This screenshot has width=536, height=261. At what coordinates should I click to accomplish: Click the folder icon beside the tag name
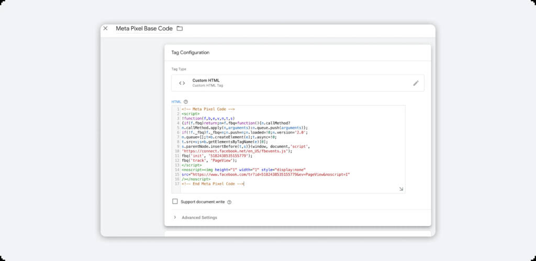coord(180,29)
